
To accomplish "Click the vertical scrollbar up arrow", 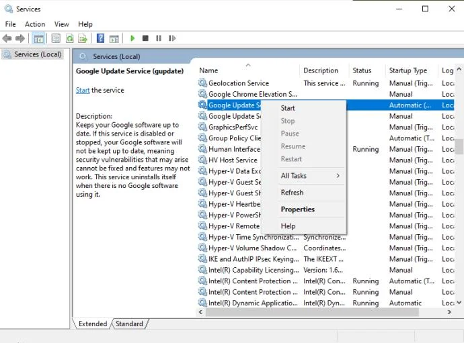I will coord(459,69).
